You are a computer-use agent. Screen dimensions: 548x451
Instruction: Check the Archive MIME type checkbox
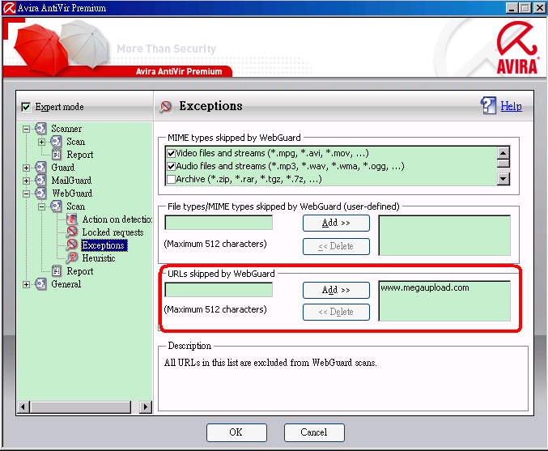coord(171,179)
